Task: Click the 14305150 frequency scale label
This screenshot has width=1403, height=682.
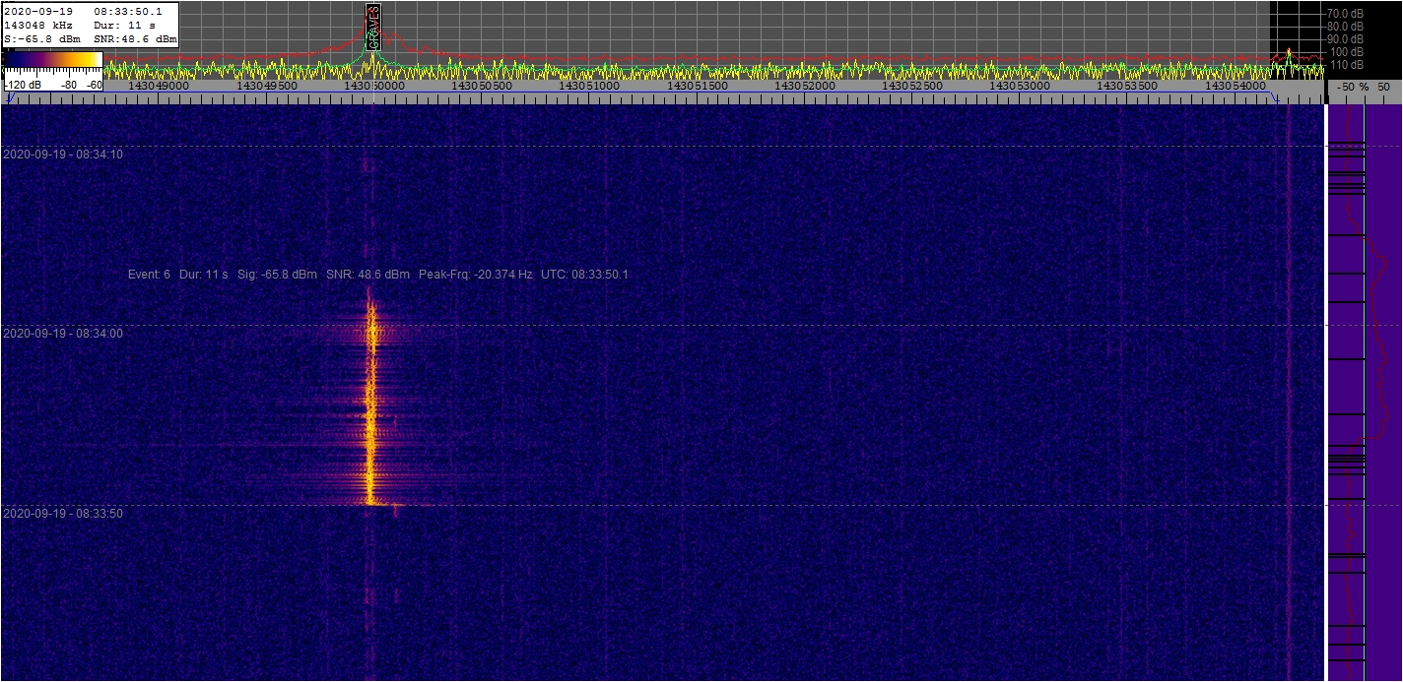Action: [x=697, y=87]
